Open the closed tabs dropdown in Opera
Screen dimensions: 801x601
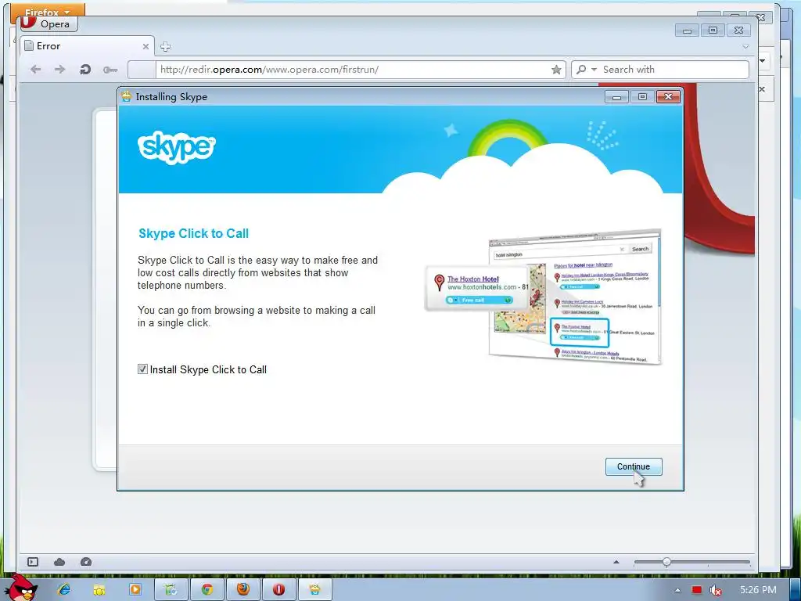click(745, 46)
